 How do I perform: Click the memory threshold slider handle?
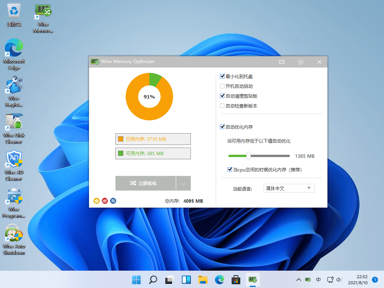[x=249, y=156]
